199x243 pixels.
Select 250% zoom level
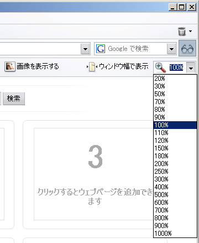point(175,172)
